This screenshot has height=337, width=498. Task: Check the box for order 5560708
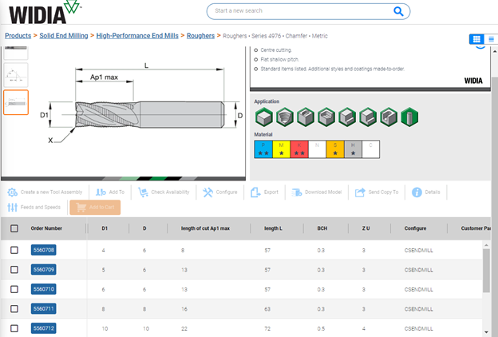tap(14, 251)
